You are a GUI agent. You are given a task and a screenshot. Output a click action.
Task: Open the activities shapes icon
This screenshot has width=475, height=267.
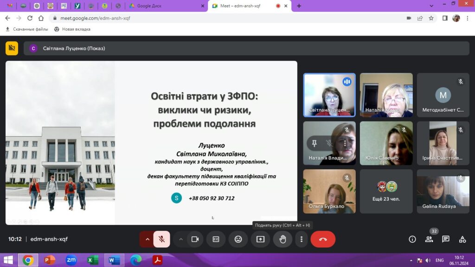[462, 239]
